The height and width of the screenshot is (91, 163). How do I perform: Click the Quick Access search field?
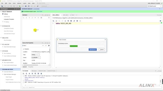(43, 3)
